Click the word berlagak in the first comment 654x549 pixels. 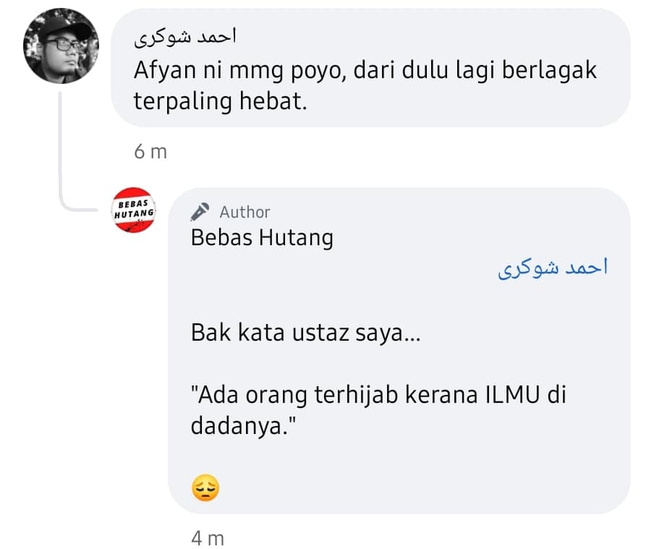(549, 70)
